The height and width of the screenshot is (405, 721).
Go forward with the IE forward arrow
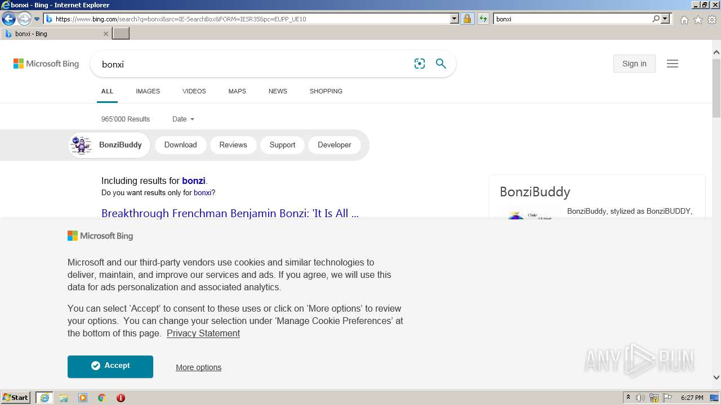[x=24, y=19]
